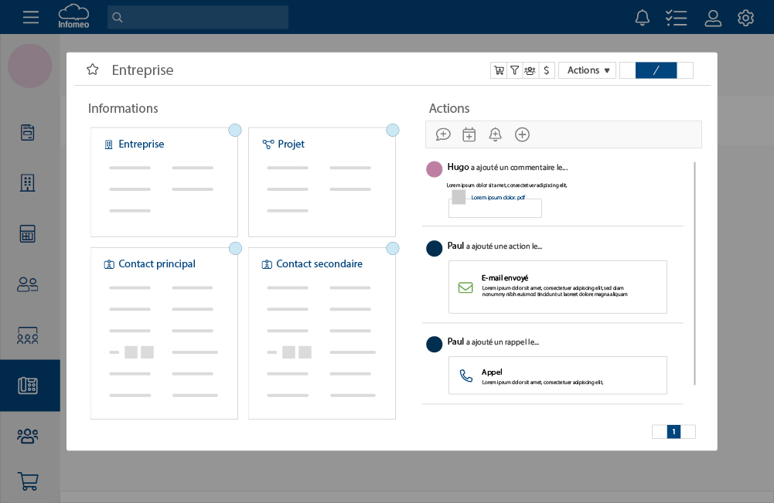Open settings via the gear icon

tap(745, 17)
